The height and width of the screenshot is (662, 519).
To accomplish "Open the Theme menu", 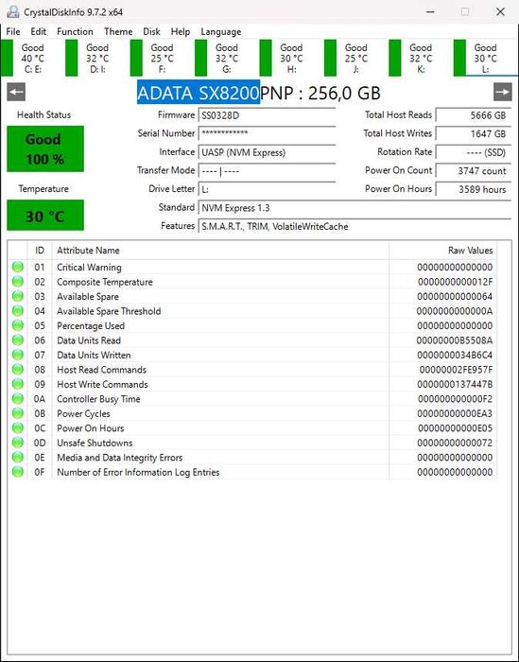I will 118,31.
